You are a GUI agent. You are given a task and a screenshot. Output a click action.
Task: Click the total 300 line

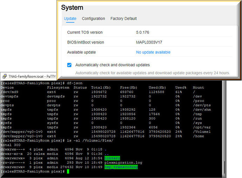[11, 145]
